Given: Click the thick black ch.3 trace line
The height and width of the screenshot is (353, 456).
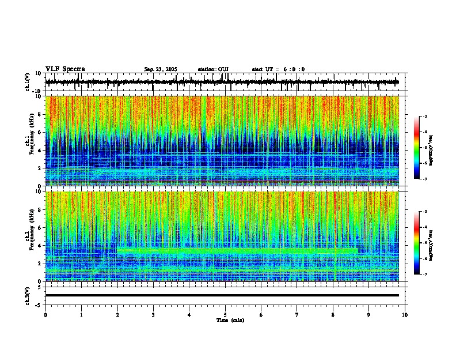Looking at the screenshot, I should coord(222,295).
